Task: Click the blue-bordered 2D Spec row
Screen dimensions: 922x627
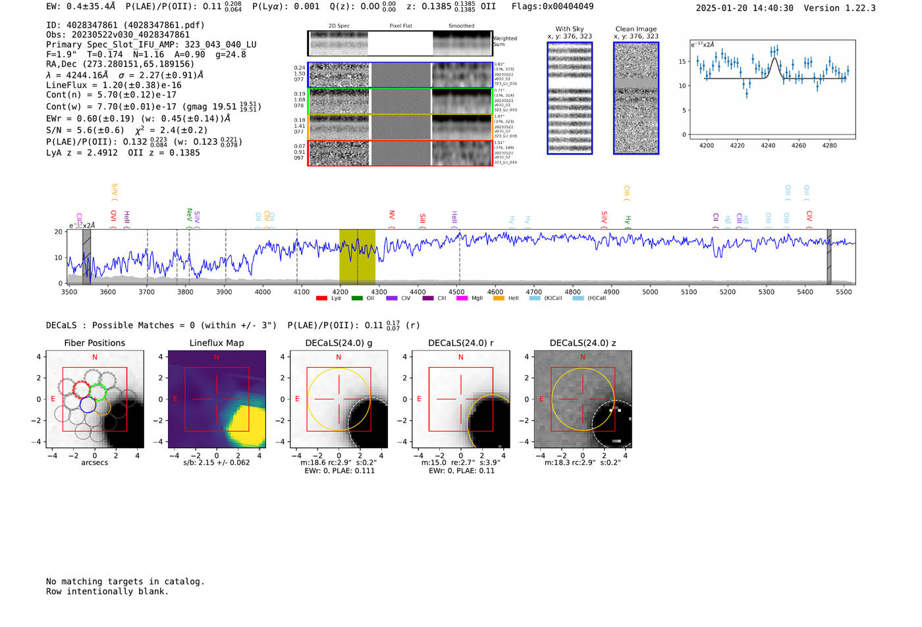Action: coord(400,75)
